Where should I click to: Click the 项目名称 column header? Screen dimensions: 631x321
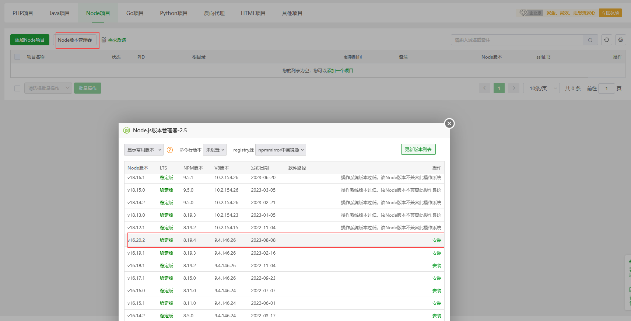pos(36,57)
